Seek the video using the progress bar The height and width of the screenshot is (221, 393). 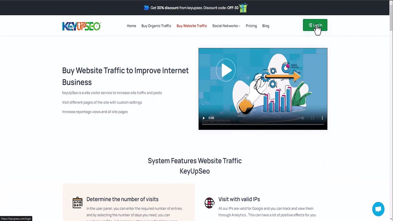coord(263,124)
